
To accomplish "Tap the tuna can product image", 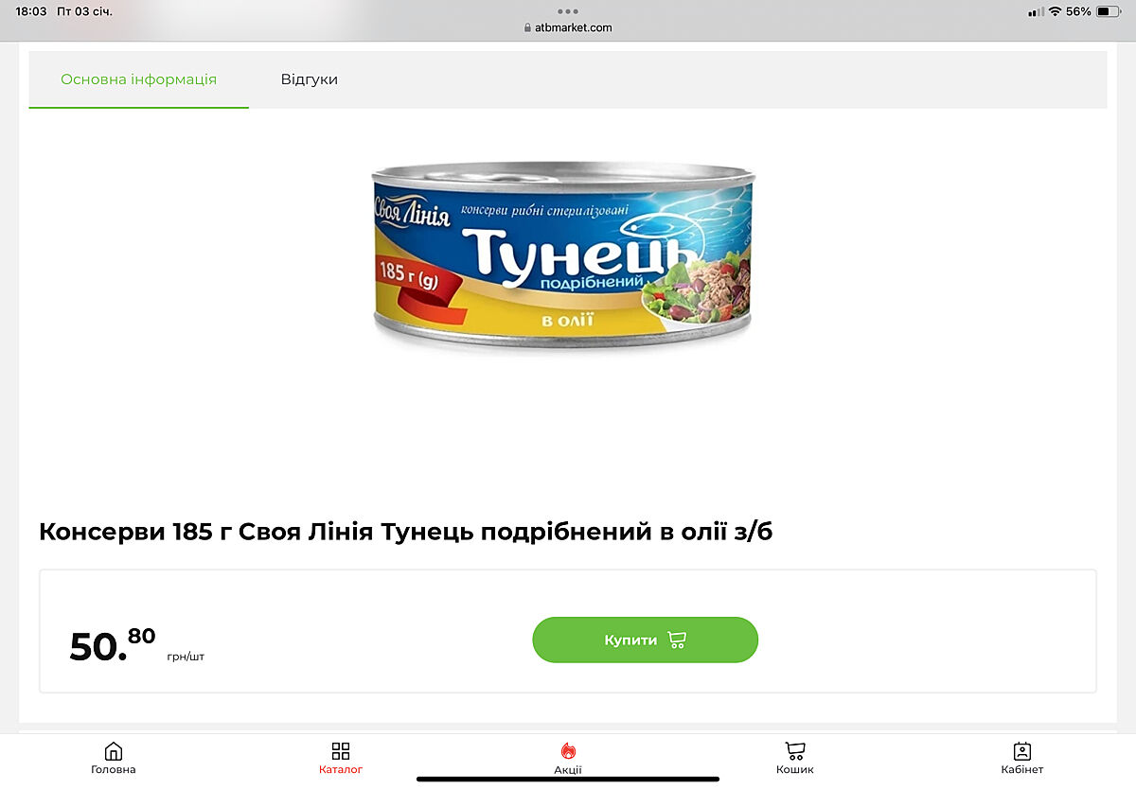I will point(564,254).
